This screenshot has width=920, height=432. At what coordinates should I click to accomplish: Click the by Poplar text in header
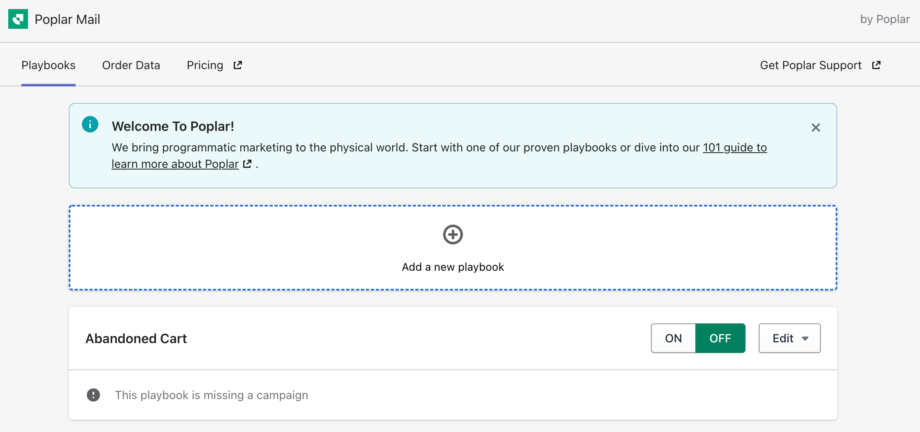[885, 19]
